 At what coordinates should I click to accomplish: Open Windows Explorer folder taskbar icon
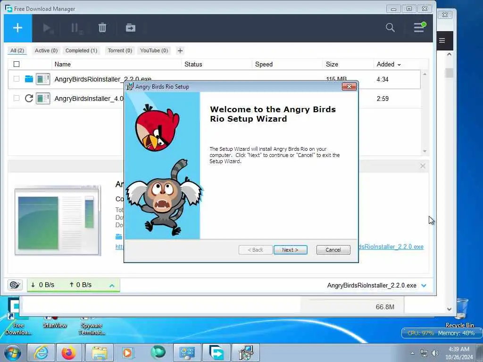pos(99,353)
